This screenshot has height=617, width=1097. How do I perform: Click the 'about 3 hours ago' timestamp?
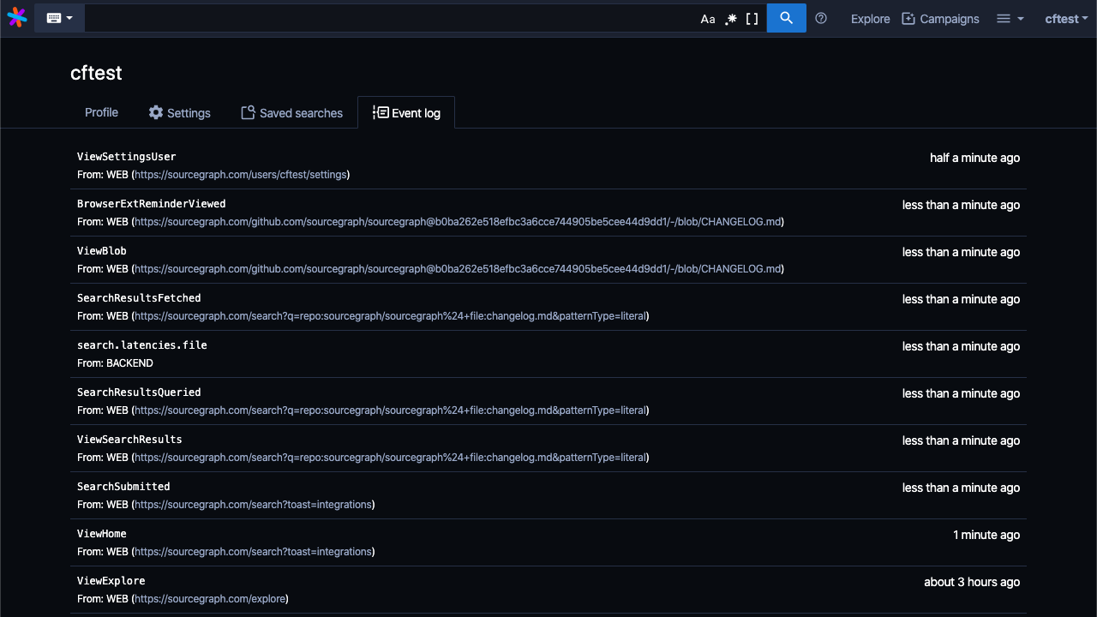coord(972,582)
